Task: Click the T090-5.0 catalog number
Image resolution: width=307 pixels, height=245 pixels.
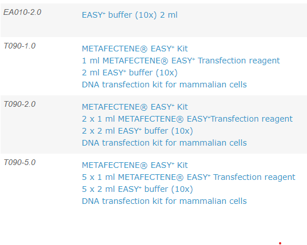Action: tap(19, 163)
